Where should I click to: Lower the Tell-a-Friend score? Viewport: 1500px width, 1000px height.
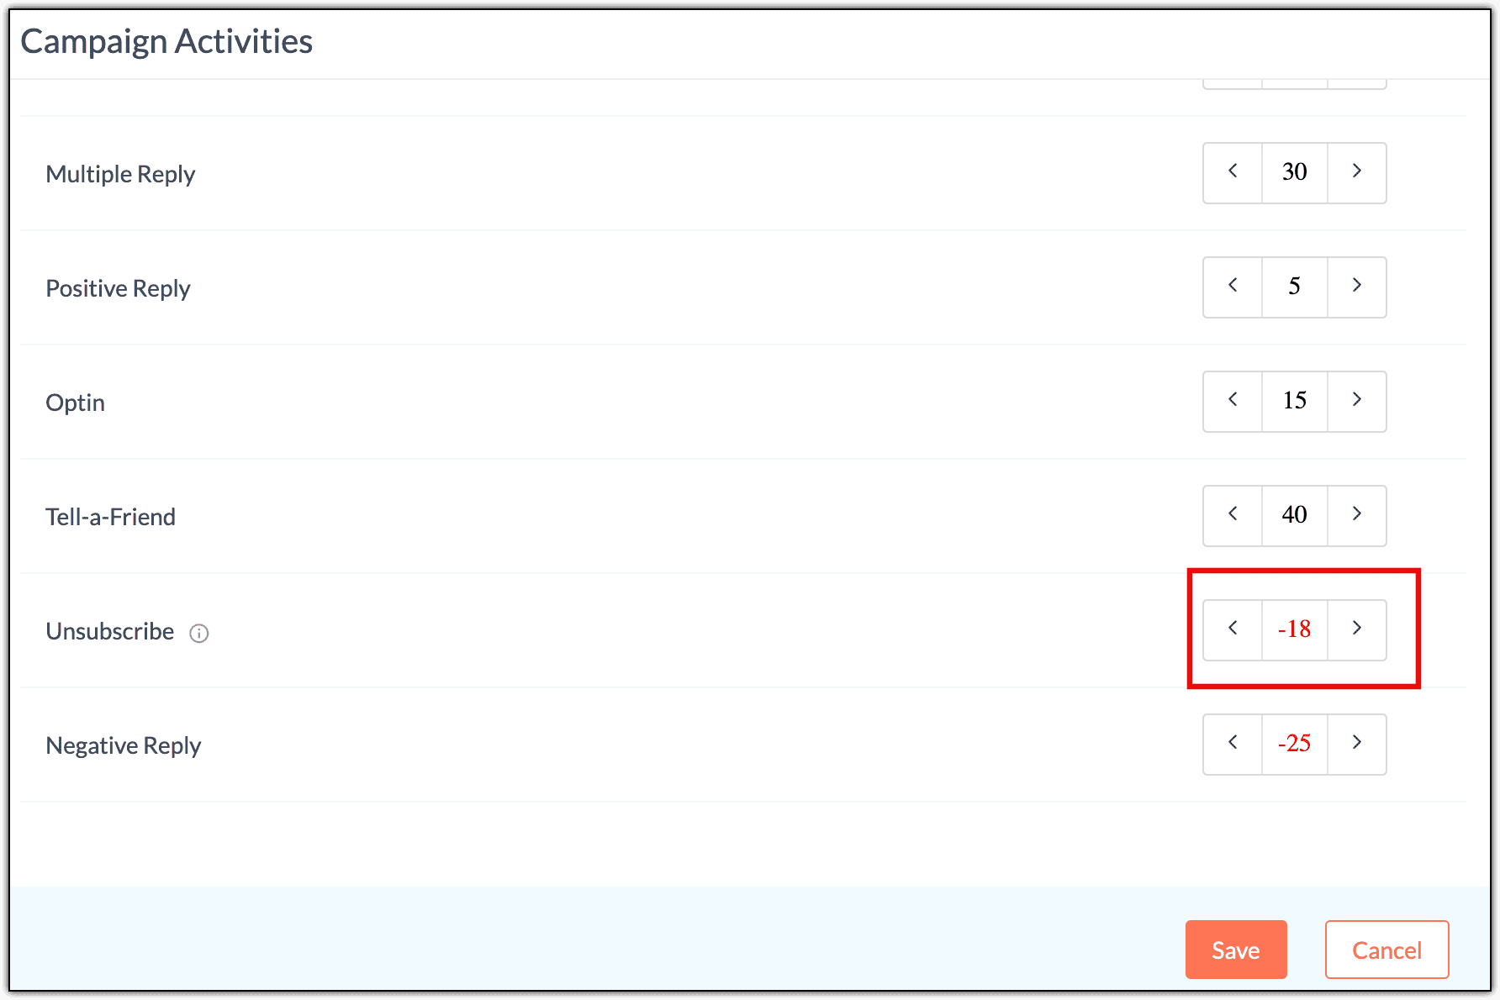click(x=1233, y=515)
